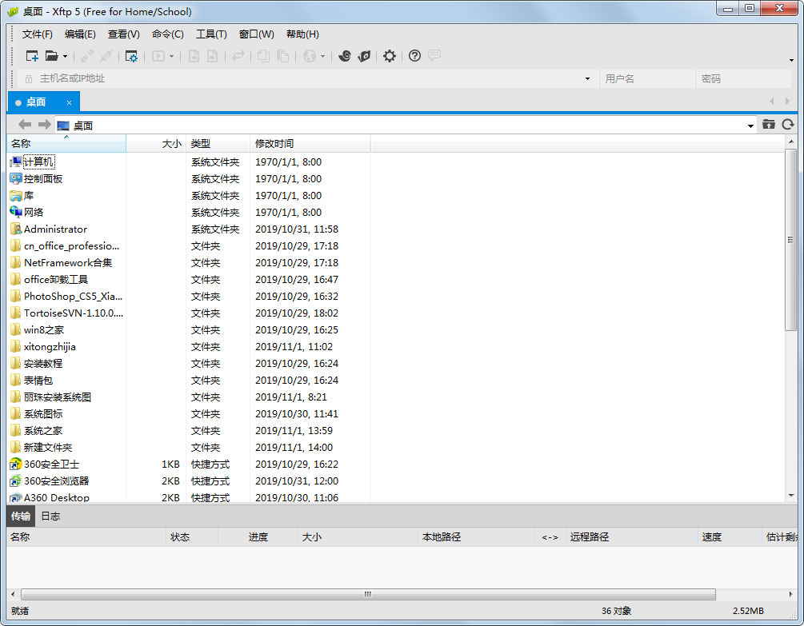Create a new session in Xftp
This screenshot has width=804, height=626.
pyautogui.click(x=32, y=56)
